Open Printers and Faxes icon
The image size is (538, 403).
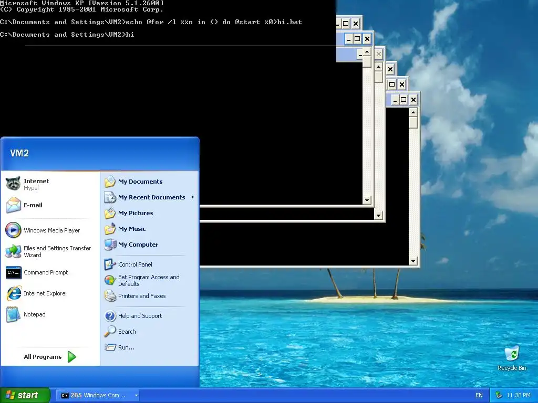click(x=110, y=296)
